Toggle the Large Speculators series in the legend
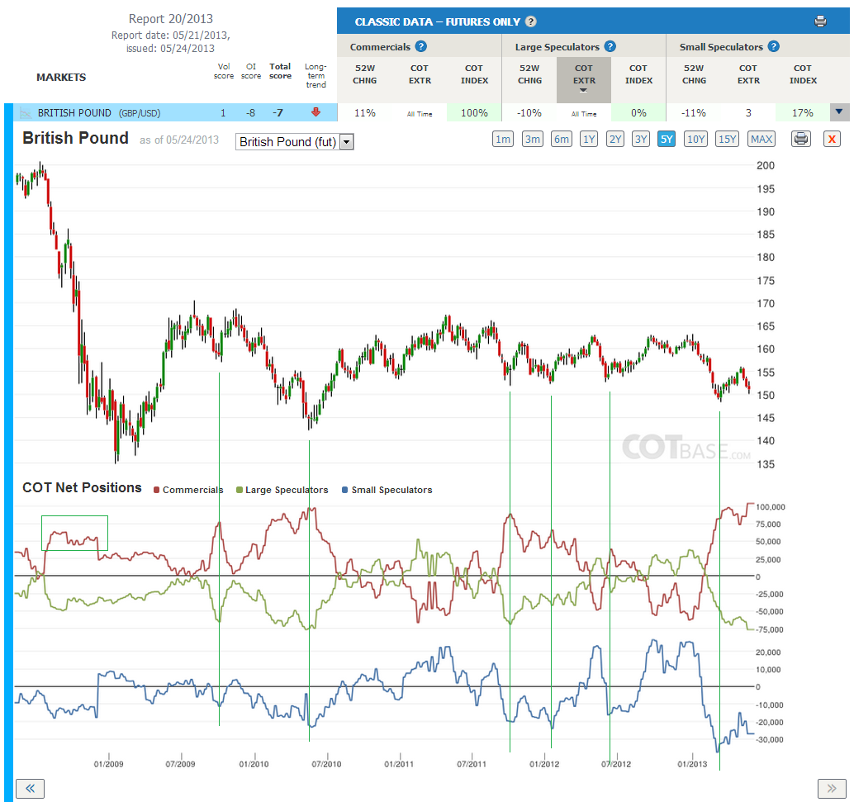 [x=282, y=490]
